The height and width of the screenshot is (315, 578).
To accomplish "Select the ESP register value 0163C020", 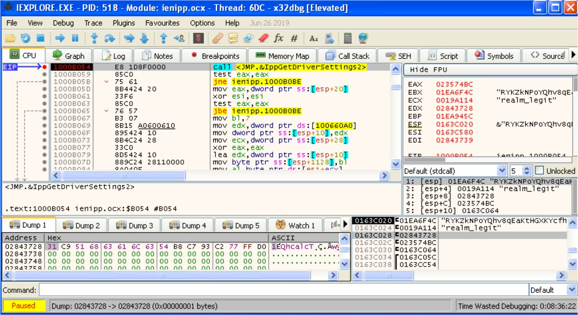I will (454, 124).
